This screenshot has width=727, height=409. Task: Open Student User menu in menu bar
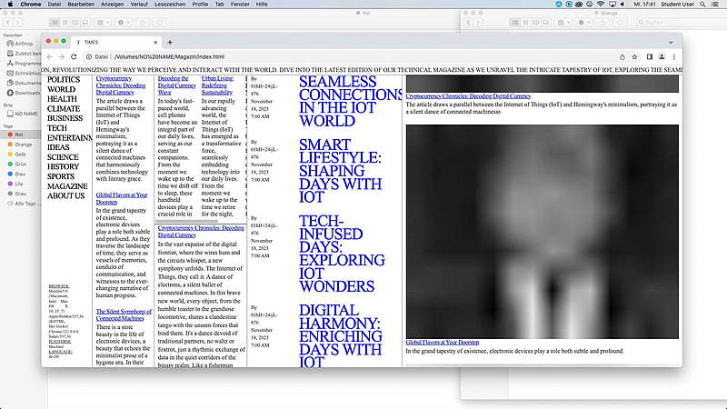[677, 5]
